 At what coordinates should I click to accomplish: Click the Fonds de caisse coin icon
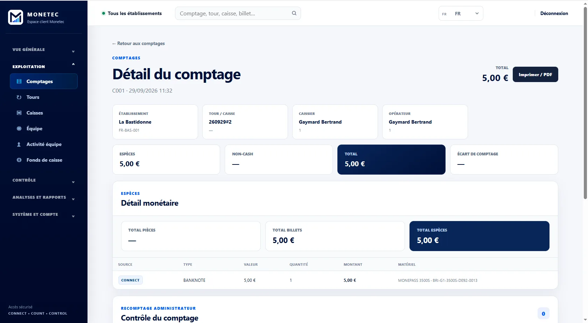pos(19,160)
